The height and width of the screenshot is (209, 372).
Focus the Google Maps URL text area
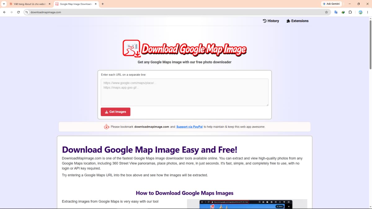point(184,92)
